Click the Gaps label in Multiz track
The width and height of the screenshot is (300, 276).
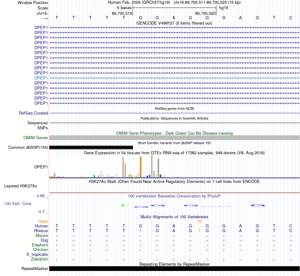click(x=43, y=221)
